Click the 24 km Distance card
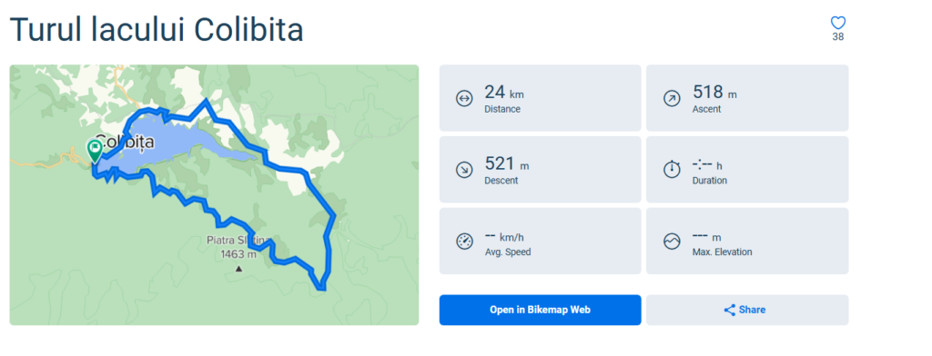 (x=541, y=98)
